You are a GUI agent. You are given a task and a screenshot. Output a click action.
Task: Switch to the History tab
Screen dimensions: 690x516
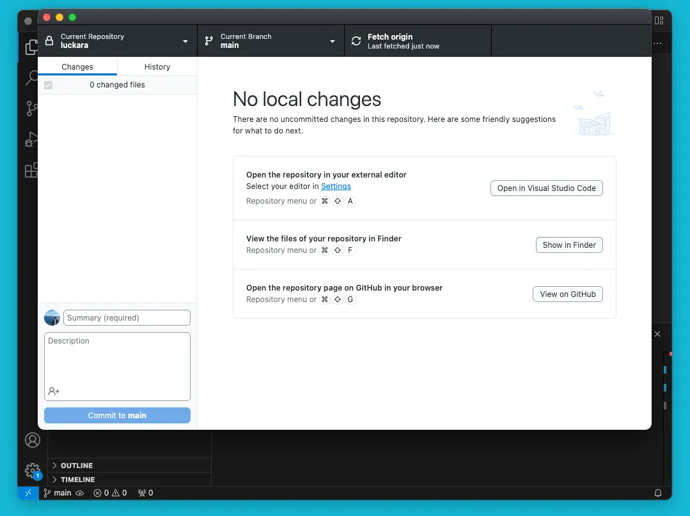157,67
